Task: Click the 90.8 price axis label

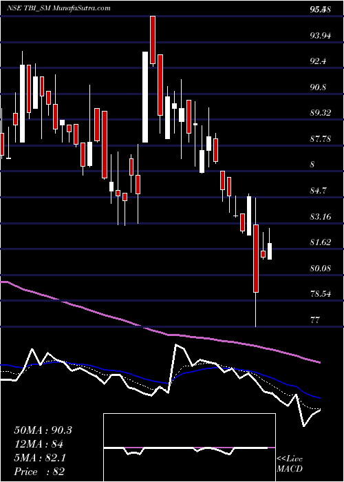Action: [318, 87]
